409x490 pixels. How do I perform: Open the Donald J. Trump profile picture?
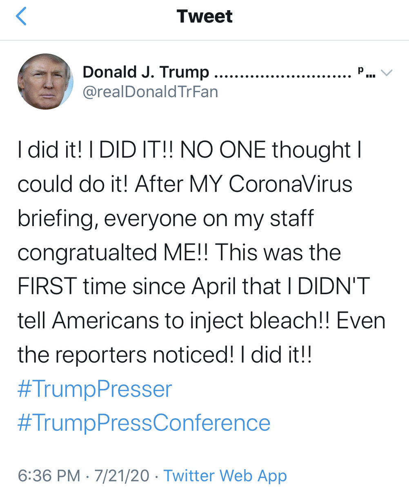pyautogui.click(x=45, y=81)
